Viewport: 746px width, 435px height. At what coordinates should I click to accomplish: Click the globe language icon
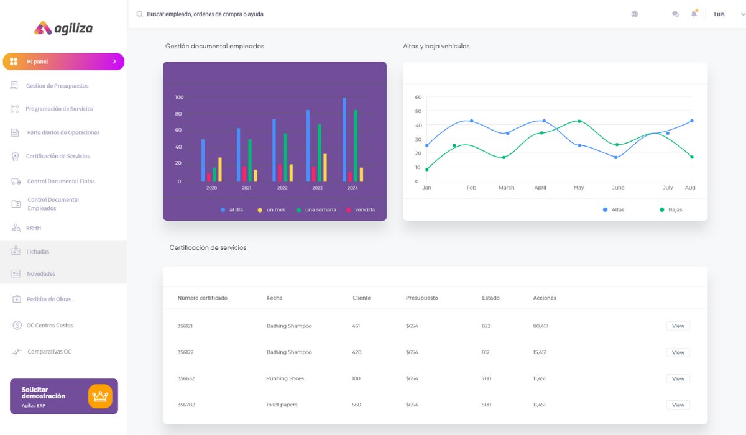[634, 14]
